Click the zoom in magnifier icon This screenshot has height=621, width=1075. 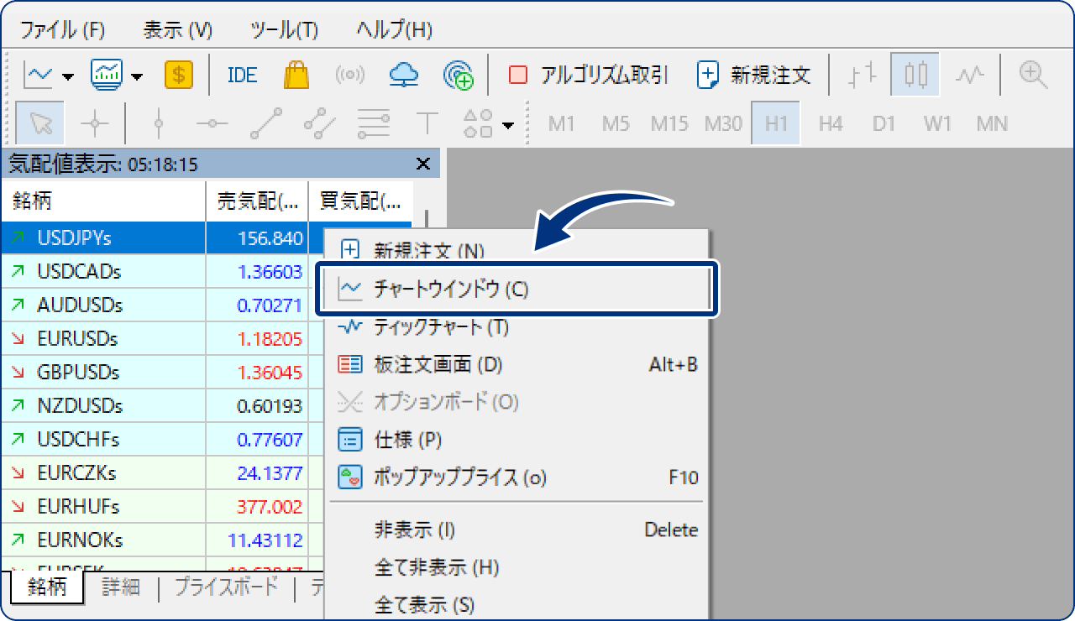coord(1033,76)
